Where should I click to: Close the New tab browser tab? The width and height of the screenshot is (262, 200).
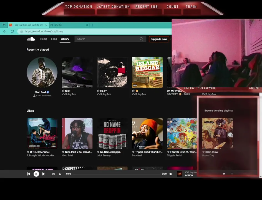(87, 25)
